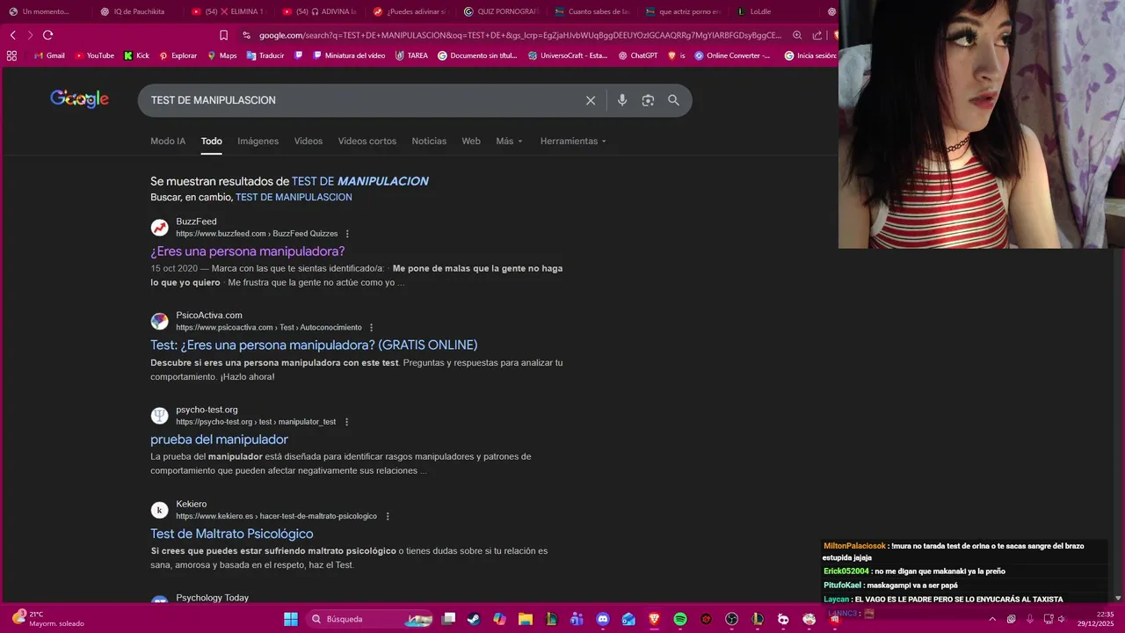Click the Psychology Today result source
Viewport: 1125px width, 633px height.
click(212, 598)
